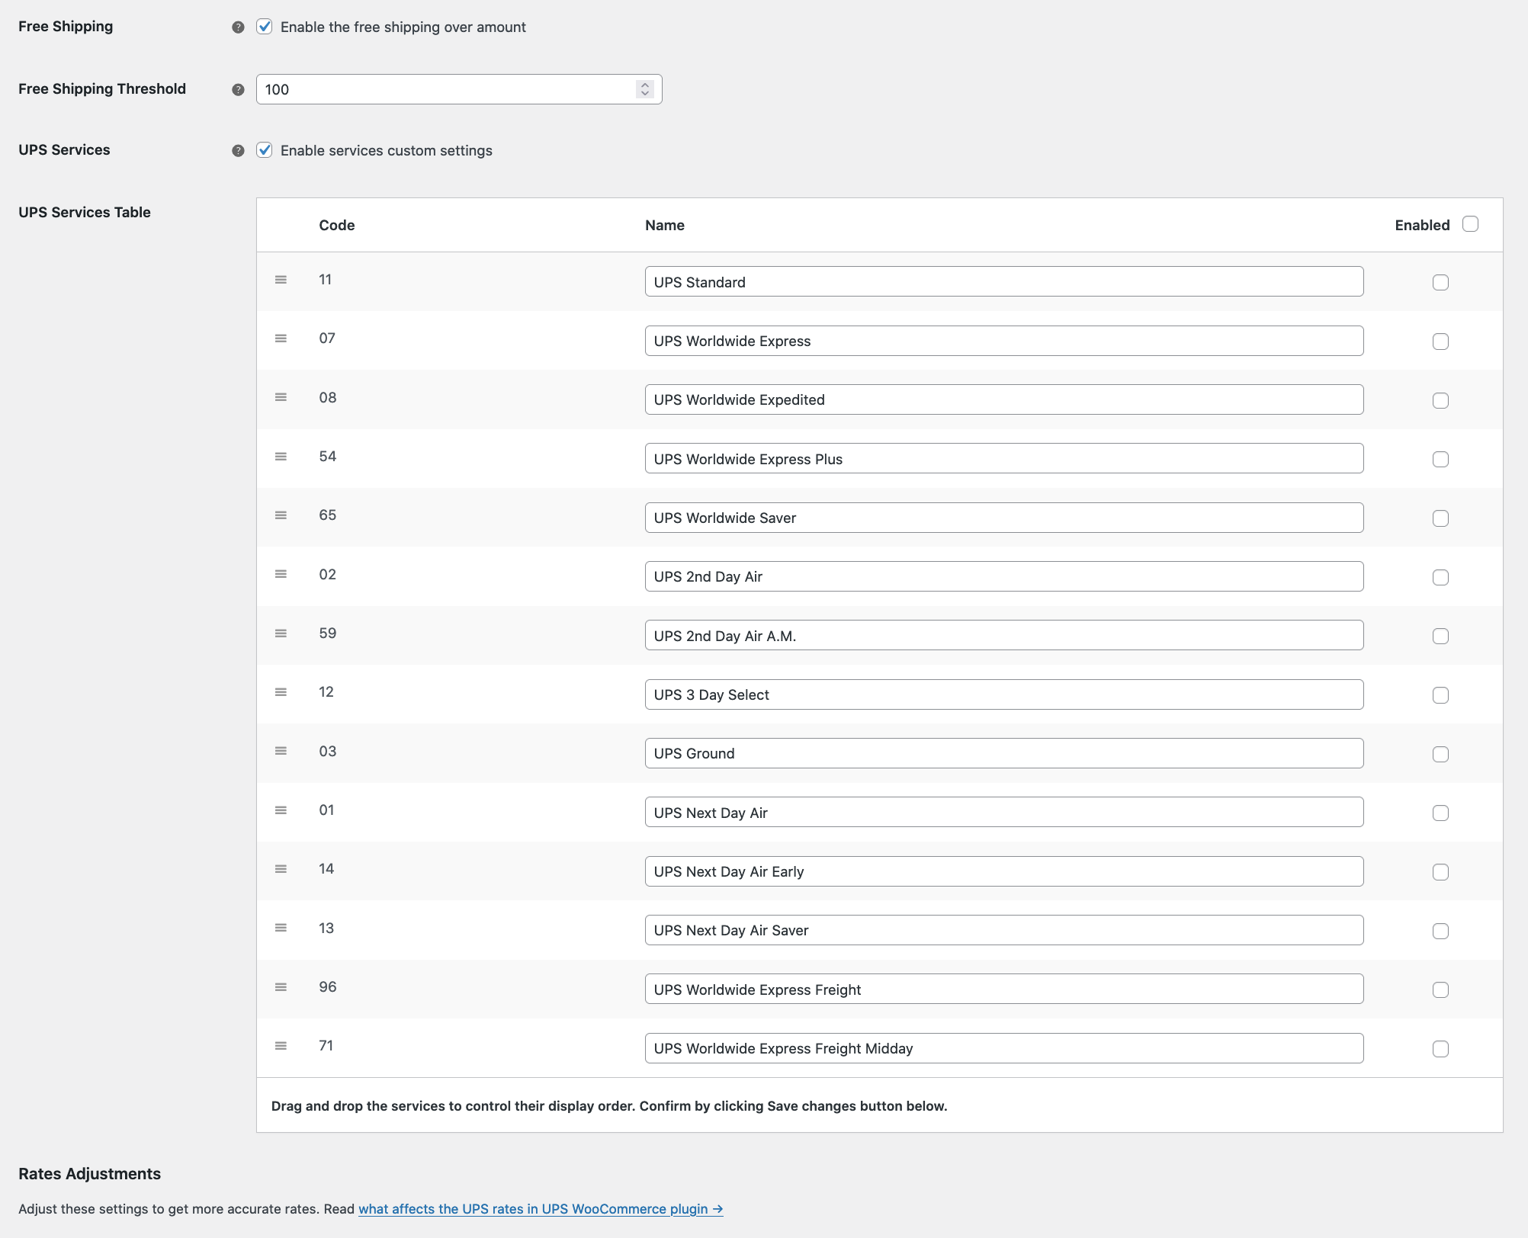
Task: Edit the UPS 3 Day Select name field
Action: click(x=1004, y=694)
